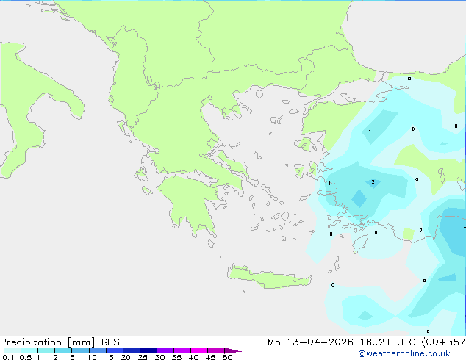Click the "18..21 UTC" time text

pyautogui.click(x=388, y=342)
